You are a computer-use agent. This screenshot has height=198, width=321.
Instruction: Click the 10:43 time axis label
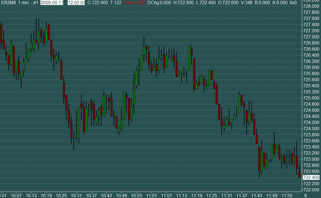click(x=106, y=195)
